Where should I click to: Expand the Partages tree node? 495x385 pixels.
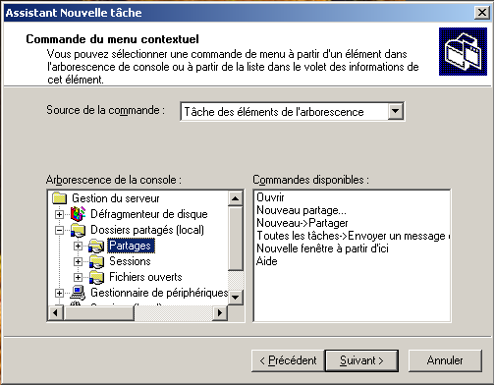tap(78, 246)
